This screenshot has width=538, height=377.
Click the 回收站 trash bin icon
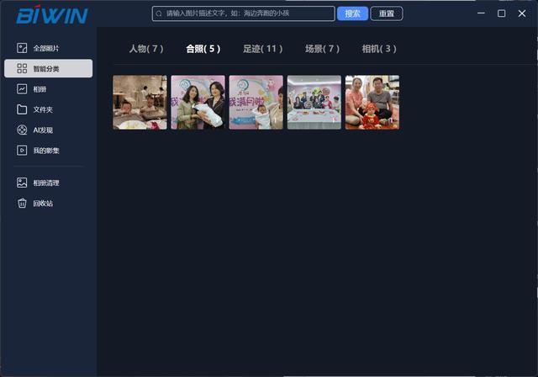pos(22,203)
